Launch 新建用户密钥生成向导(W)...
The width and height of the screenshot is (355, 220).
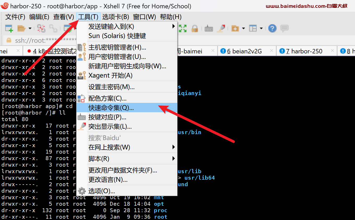coord(127,66)
